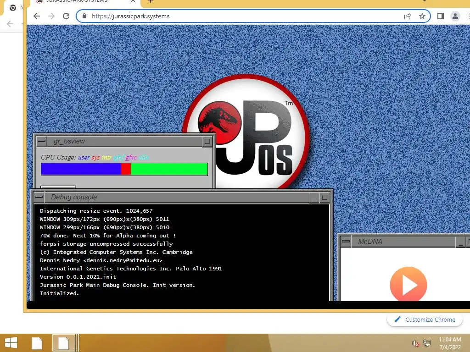Click the Debug console title bar
The image size is (470, 352).
coord(177,197)
